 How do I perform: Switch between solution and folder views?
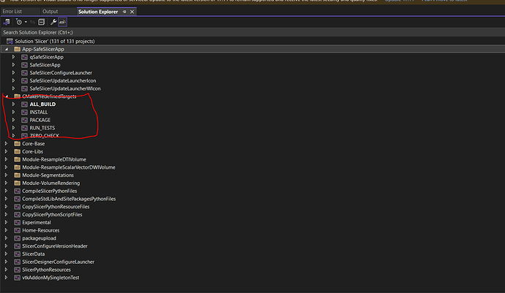point(7,22)
